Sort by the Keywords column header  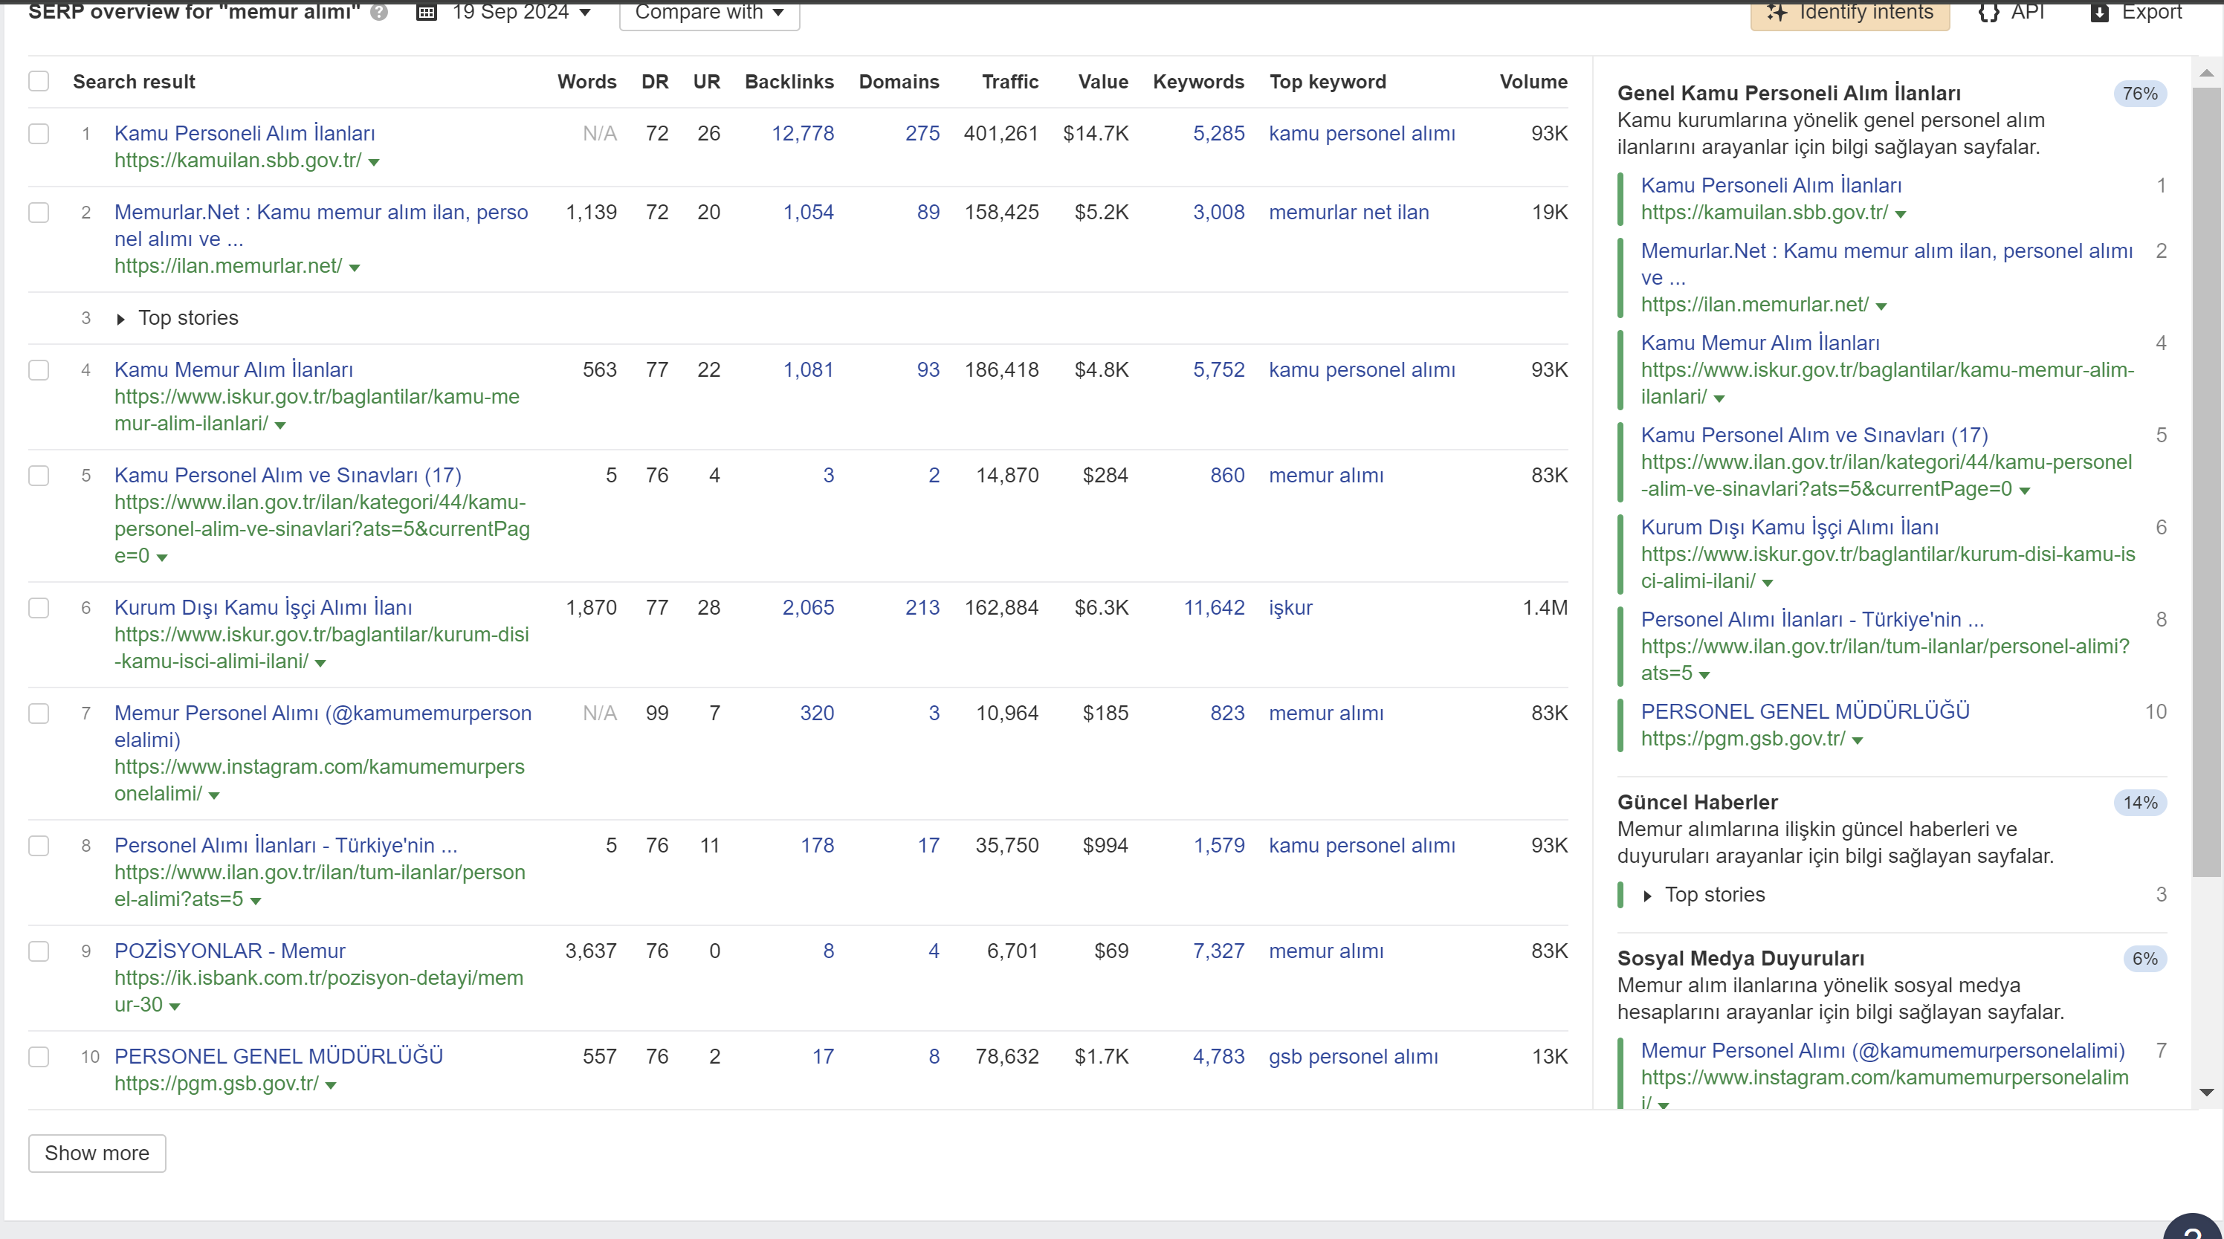(x=1198, y=81)
